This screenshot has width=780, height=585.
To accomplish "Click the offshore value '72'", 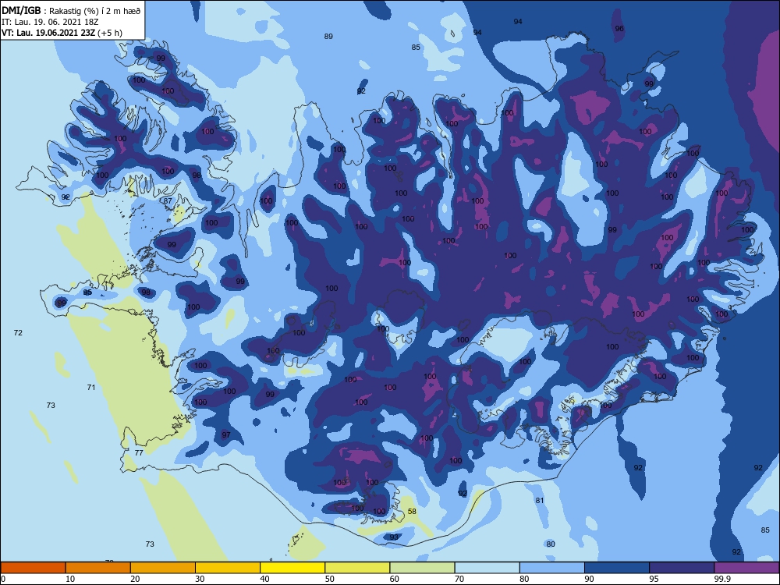I will (19, 332).
